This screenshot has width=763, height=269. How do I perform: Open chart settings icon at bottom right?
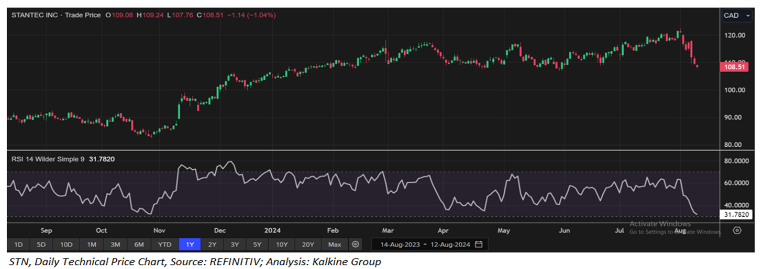(x=737, y=230)
